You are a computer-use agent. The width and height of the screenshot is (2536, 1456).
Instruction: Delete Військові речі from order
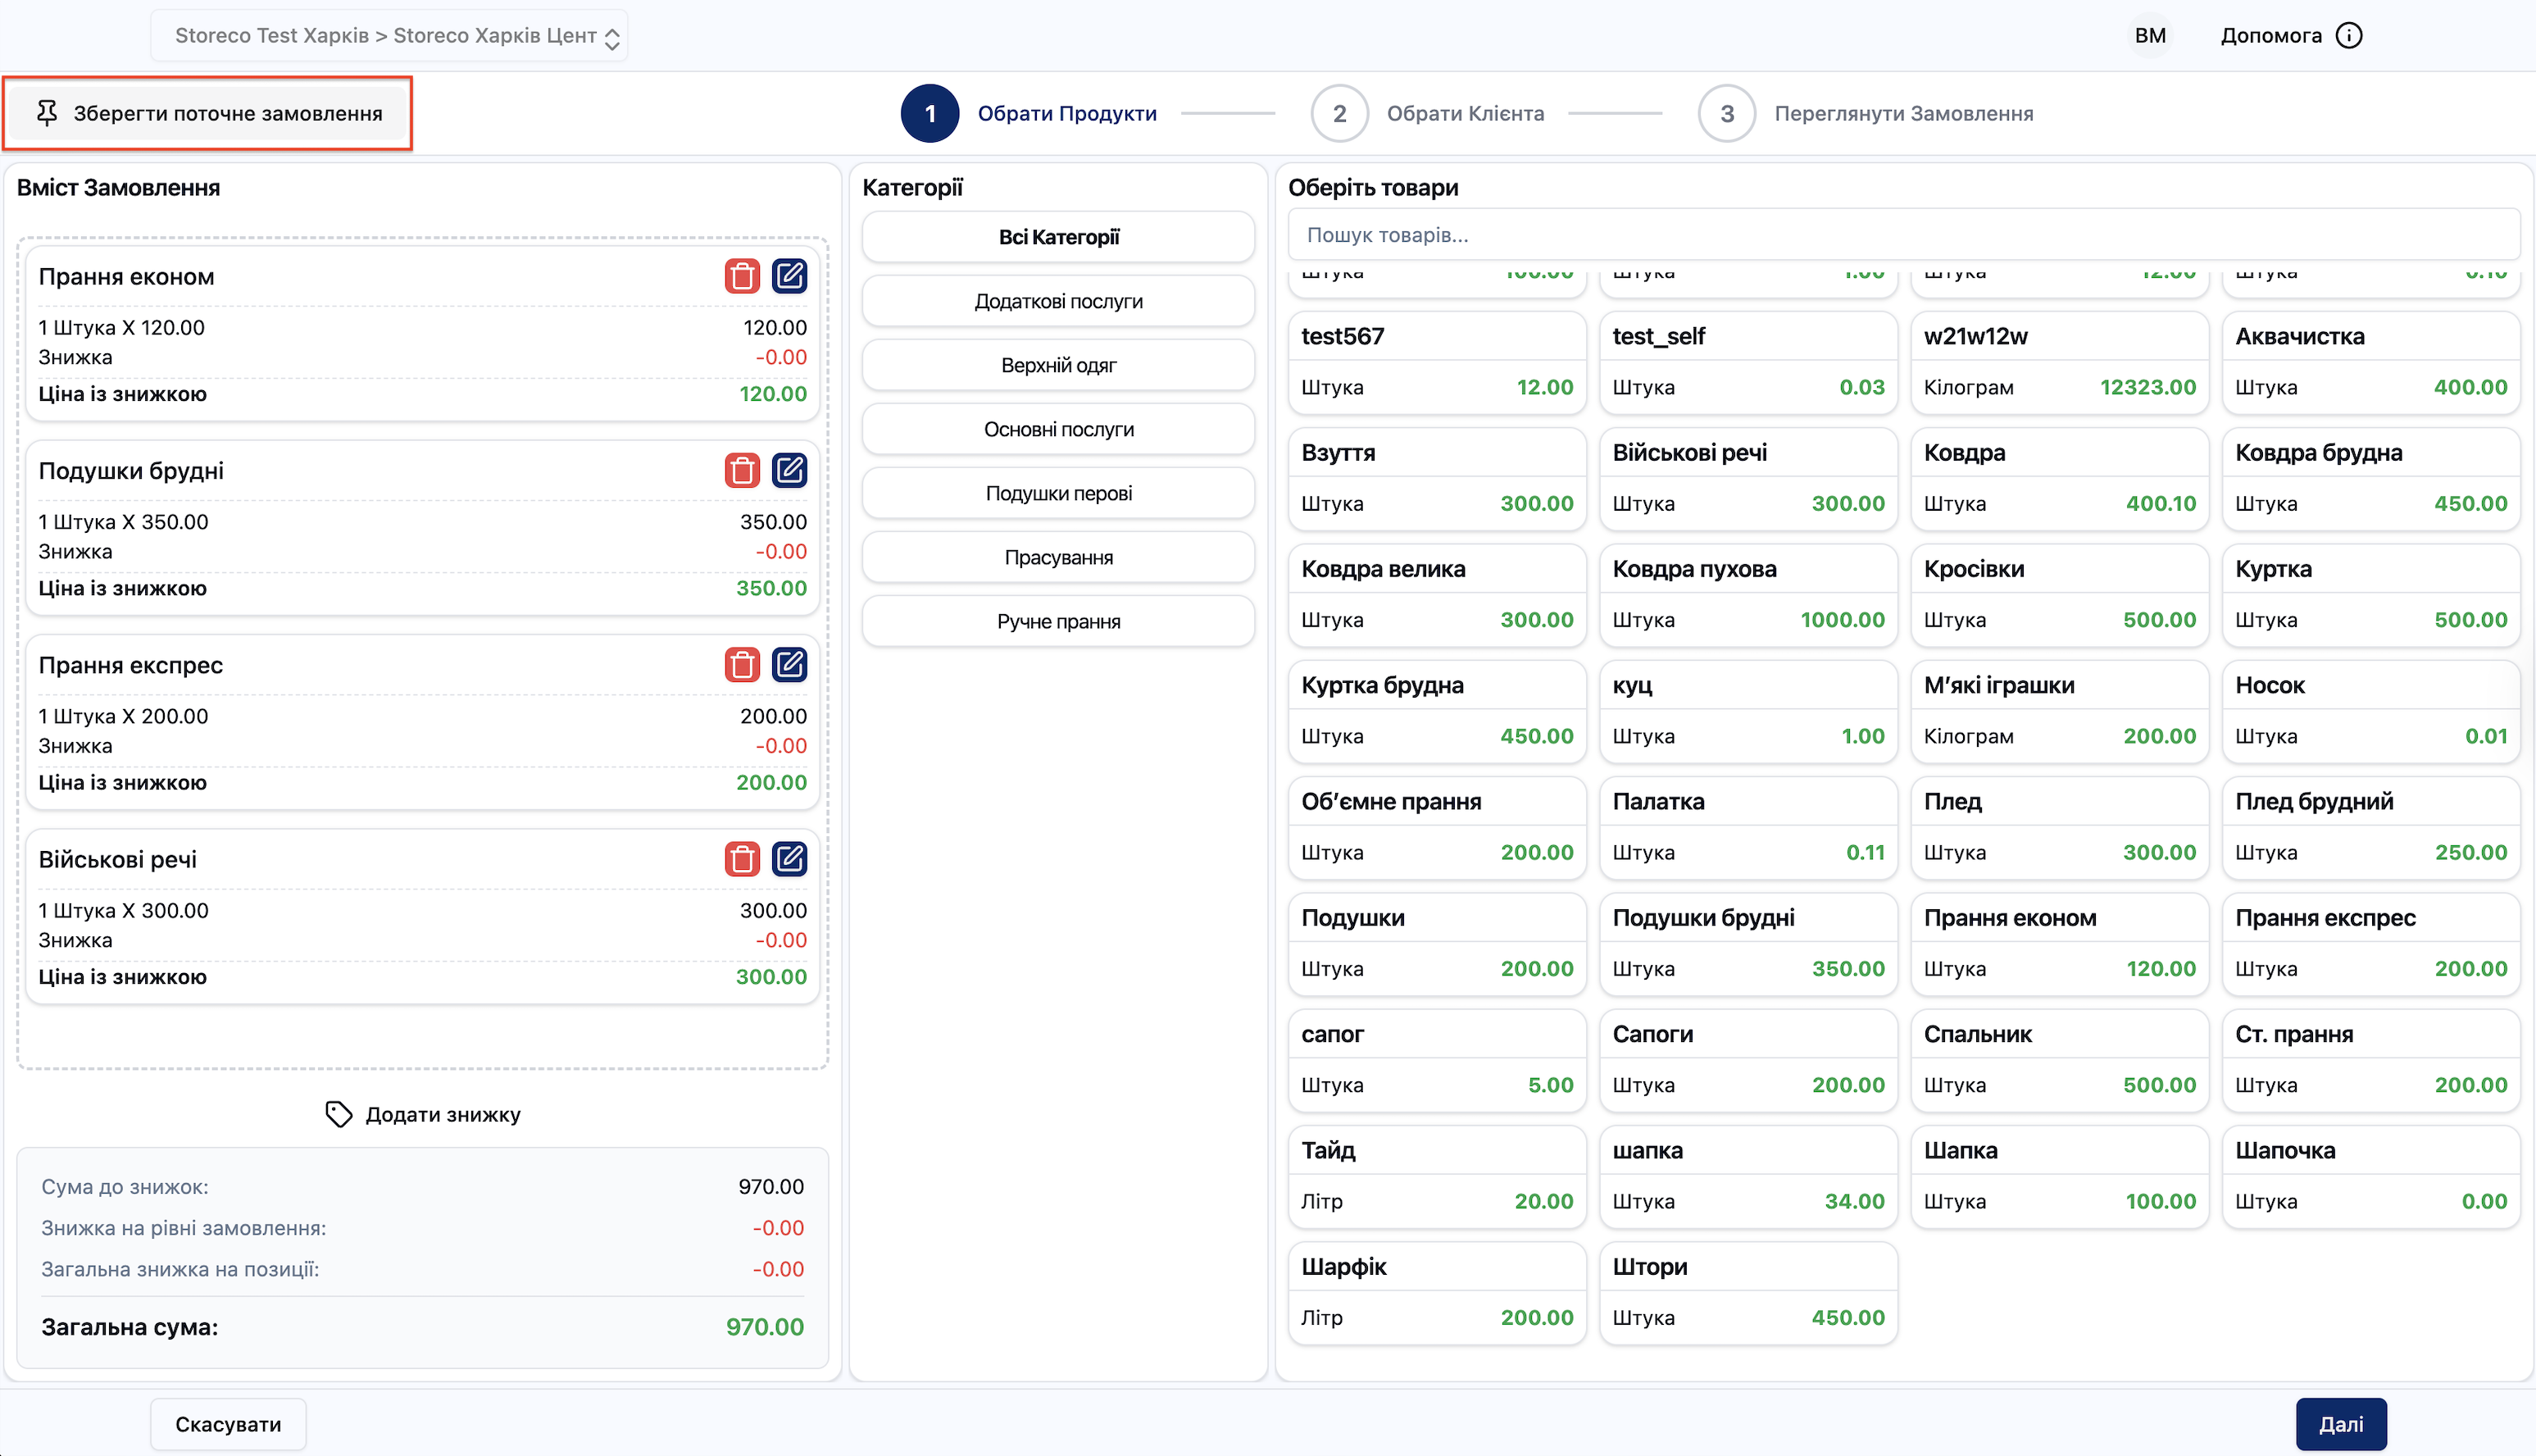[742, 859]
